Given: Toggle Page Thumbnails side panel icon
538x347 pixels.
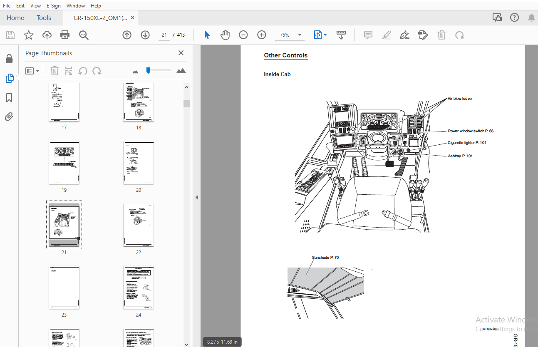Looking at the screenshot, I should [x=9, y=78].
